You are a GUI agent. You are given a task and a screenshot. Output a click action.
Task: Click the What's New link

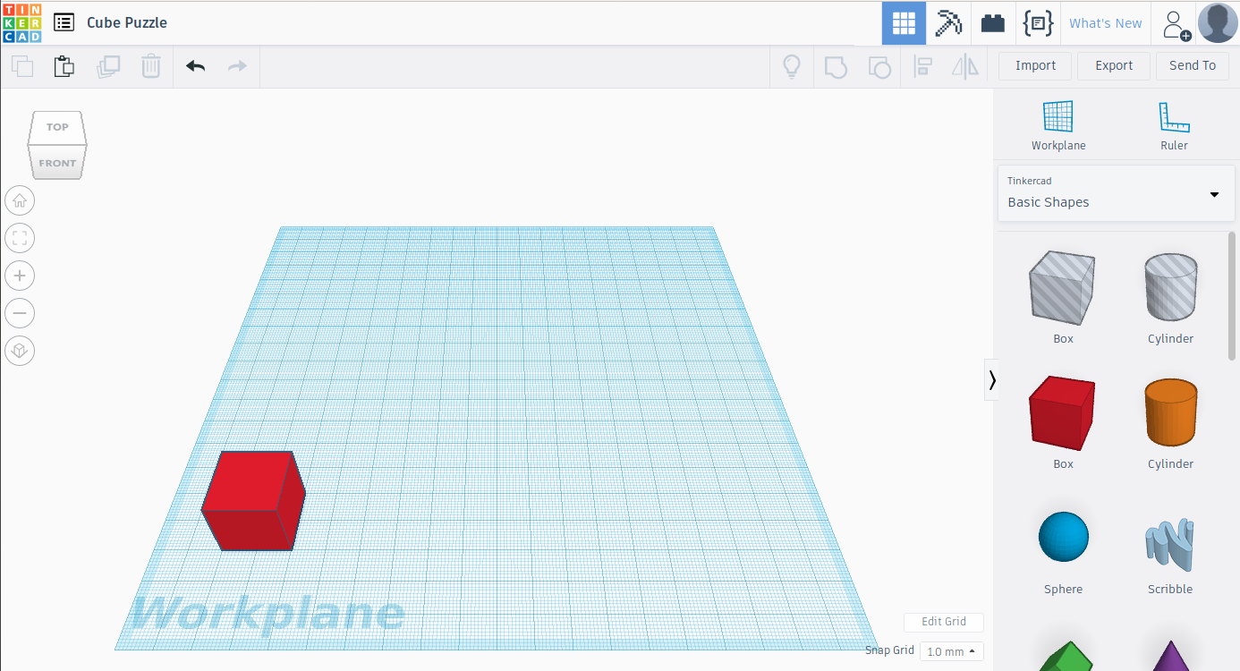point(1105,23)
